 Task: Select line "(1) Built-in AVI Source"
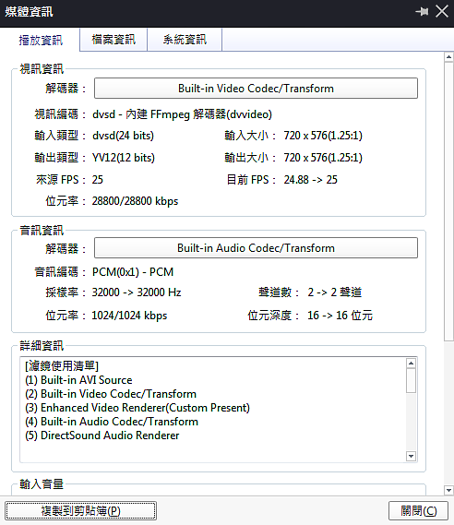click(x=78, y=380)
